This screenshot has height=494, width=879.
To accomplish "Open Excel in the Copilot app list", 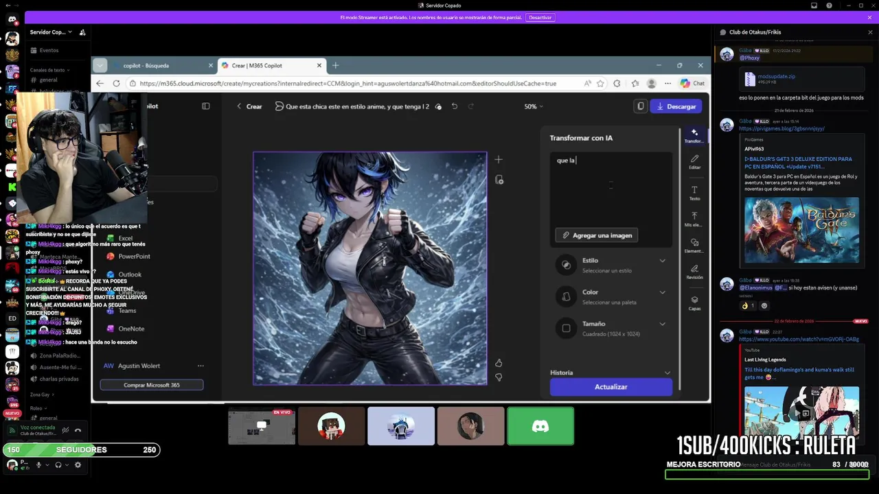I will point(125,238).
